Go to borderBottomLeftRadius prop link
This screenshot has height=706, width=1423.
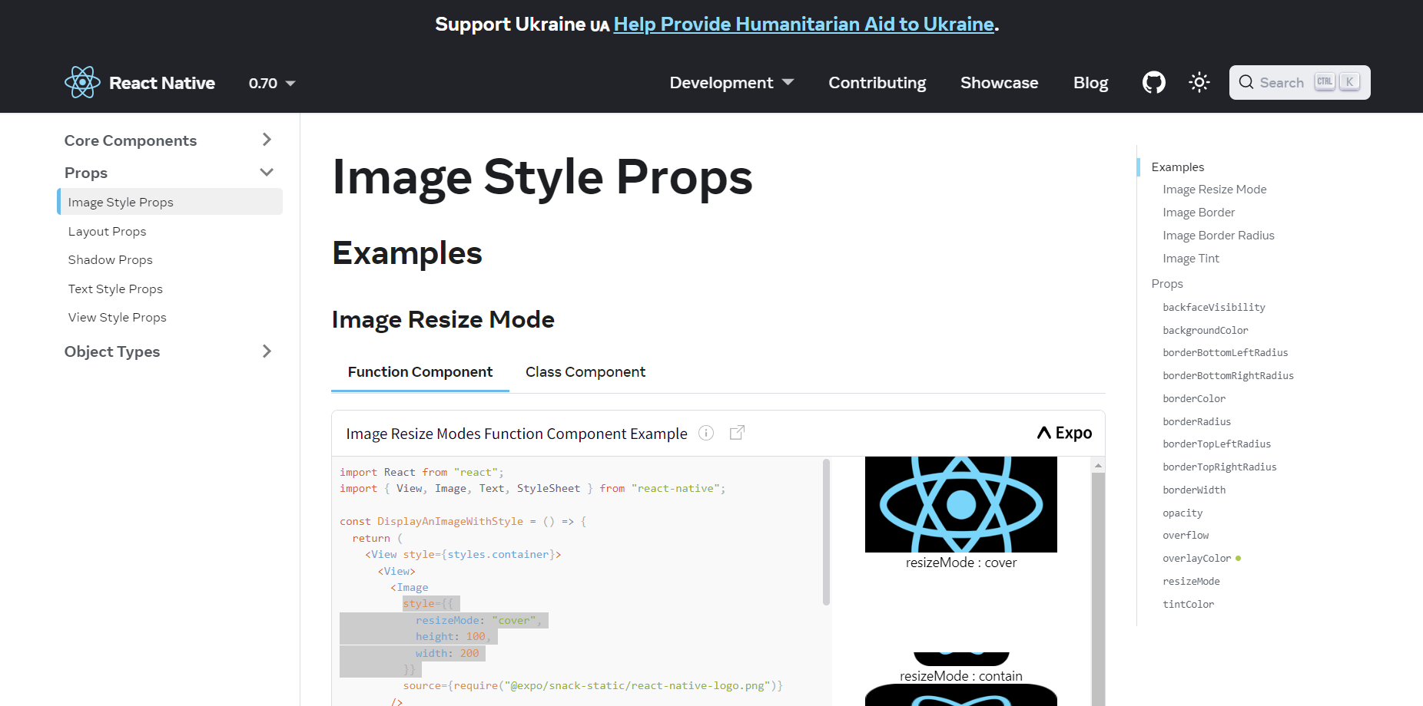(1225, 353)
